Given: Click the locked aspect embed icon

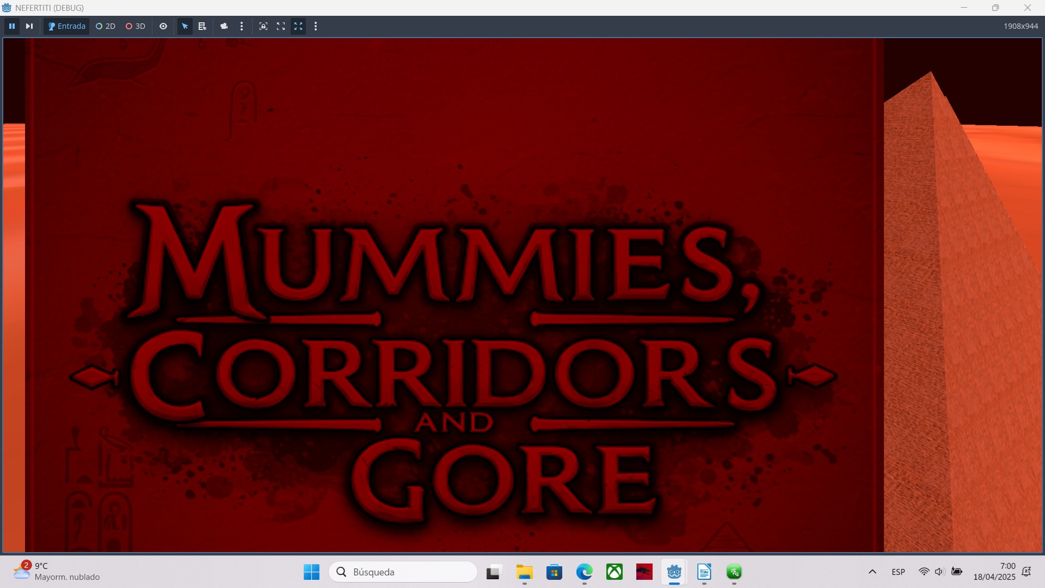Looking at the screenshot, I should click(x=263, y=26).
